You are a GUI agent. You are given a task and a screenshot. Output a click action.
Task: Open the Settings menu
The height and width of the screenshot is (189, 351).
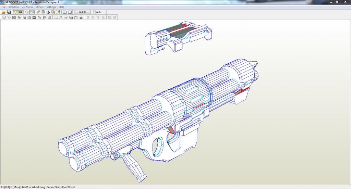click(51, 7)
